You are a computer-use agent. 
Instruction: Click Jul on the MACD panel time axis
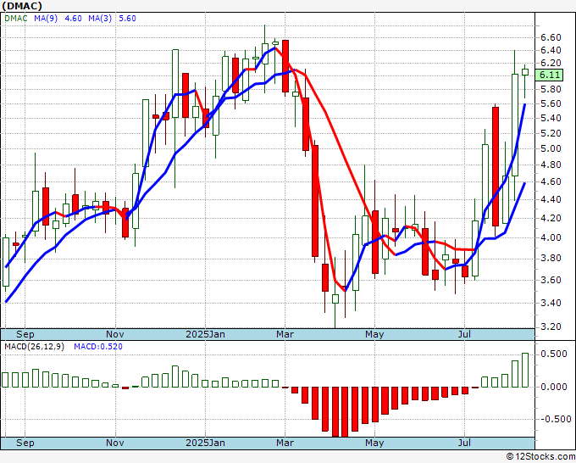tap(464, 443)
